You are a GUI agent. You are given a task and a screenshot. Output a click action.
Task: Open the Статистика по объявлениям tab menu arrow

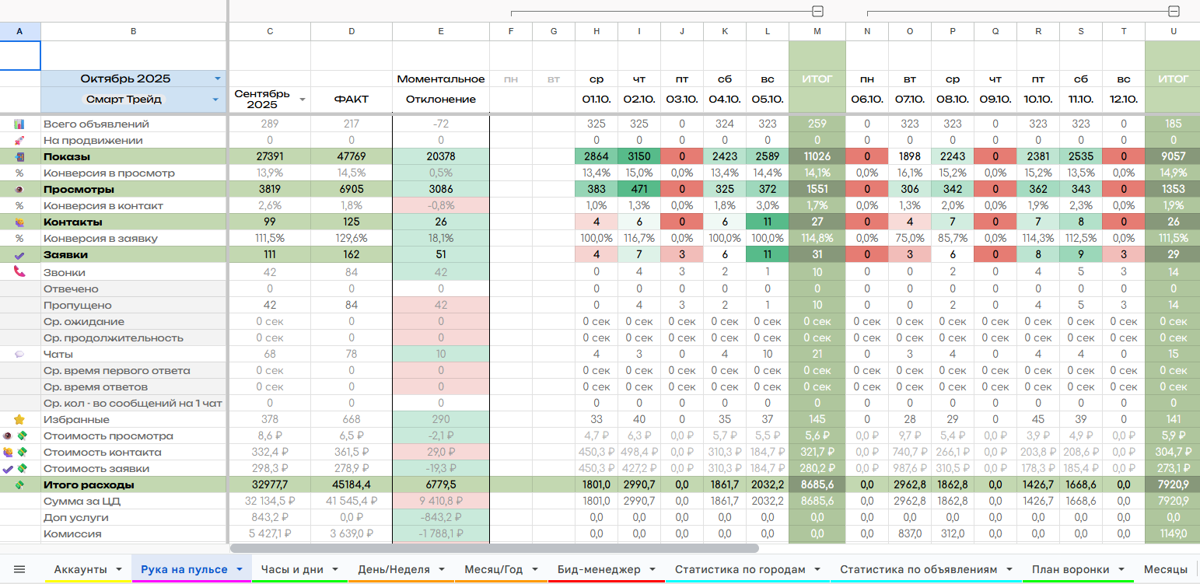tap(1009, 570)
